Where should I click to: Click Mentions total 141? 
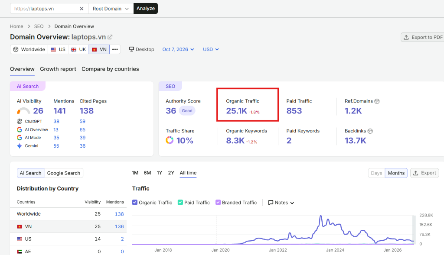click(x=59, y=111)
